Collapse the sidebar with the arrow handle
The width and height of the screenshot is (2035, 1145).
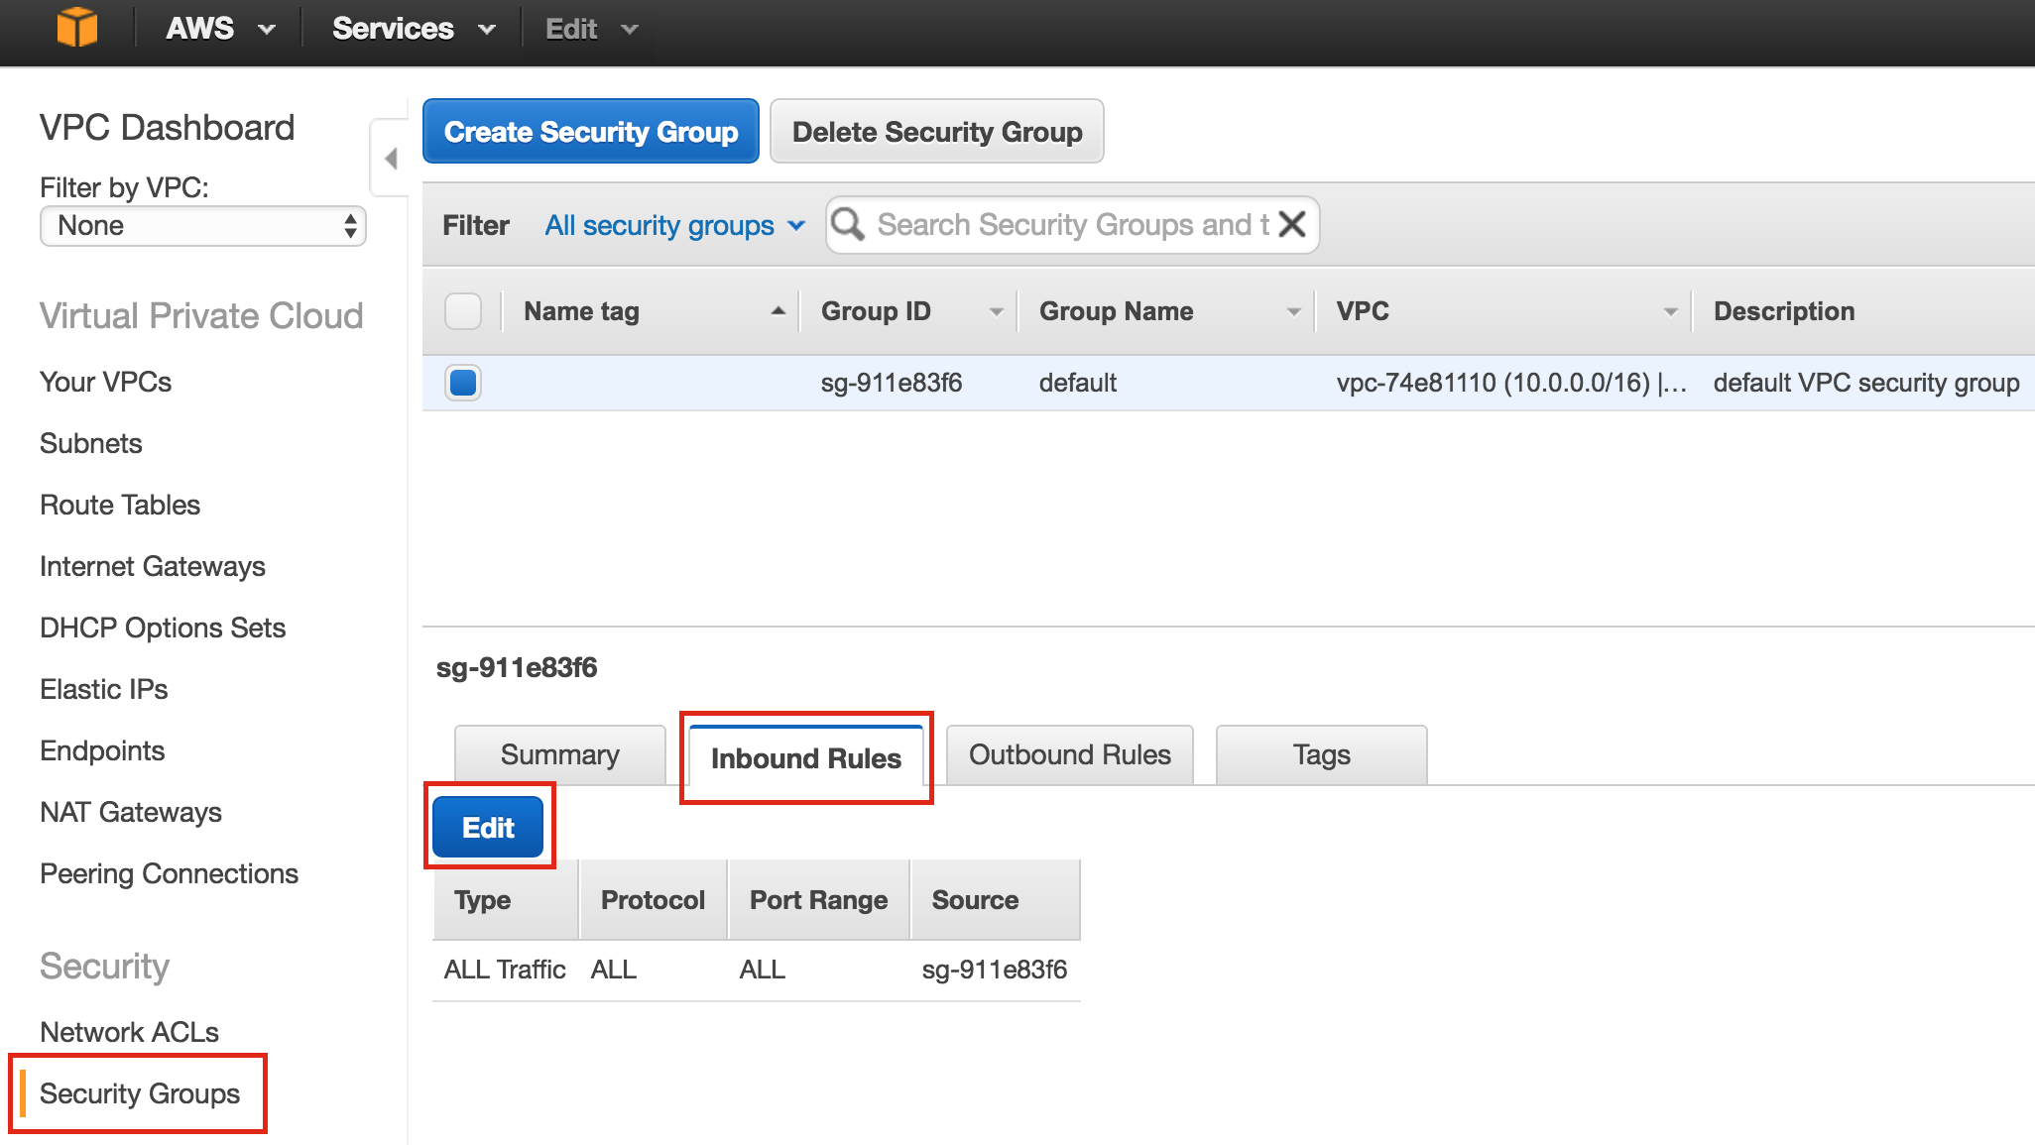391,159
